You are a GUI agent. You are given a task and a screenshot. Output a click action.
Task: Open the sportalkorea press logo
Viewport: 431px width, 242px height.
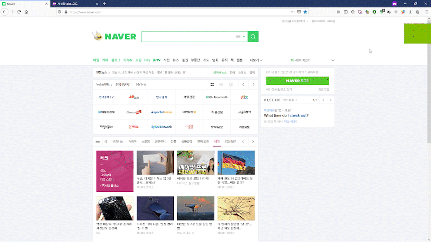(161, 112)
